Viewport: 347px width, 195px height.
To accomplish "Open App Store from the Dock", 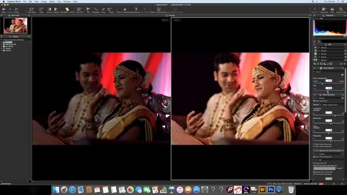I will click(x=196, y=190).
